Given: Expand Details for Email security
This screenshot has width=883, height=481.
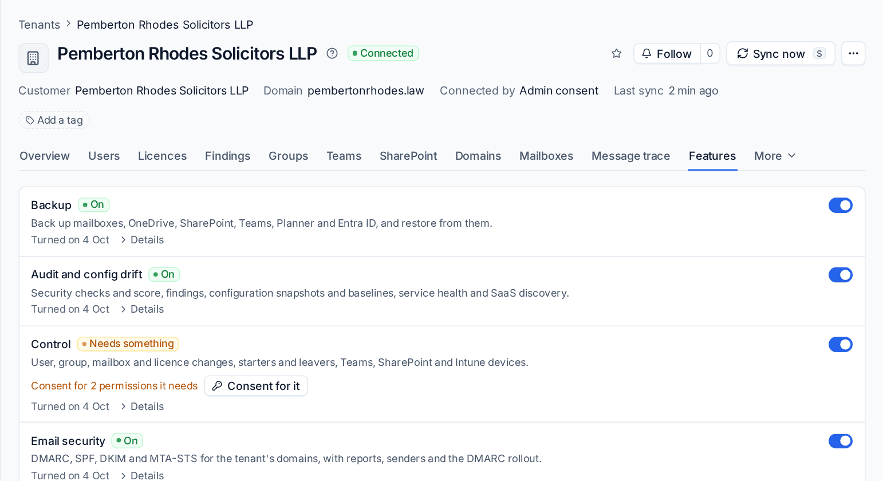Looking at the screenshot, I should pos(142,475).
